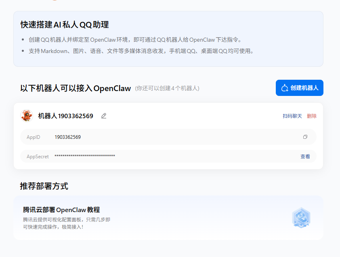Click the 你还可以创建4个机器人 hint text

[167, 88]
